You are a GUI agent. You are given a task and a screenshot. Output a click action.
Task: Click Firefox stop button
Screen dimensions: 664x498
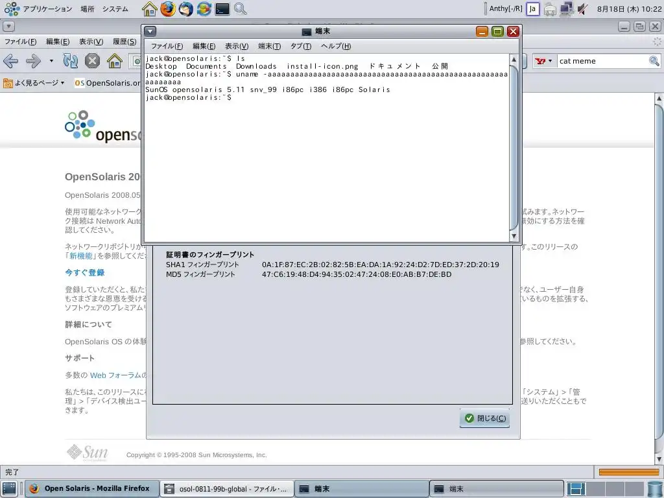point(92,61)
